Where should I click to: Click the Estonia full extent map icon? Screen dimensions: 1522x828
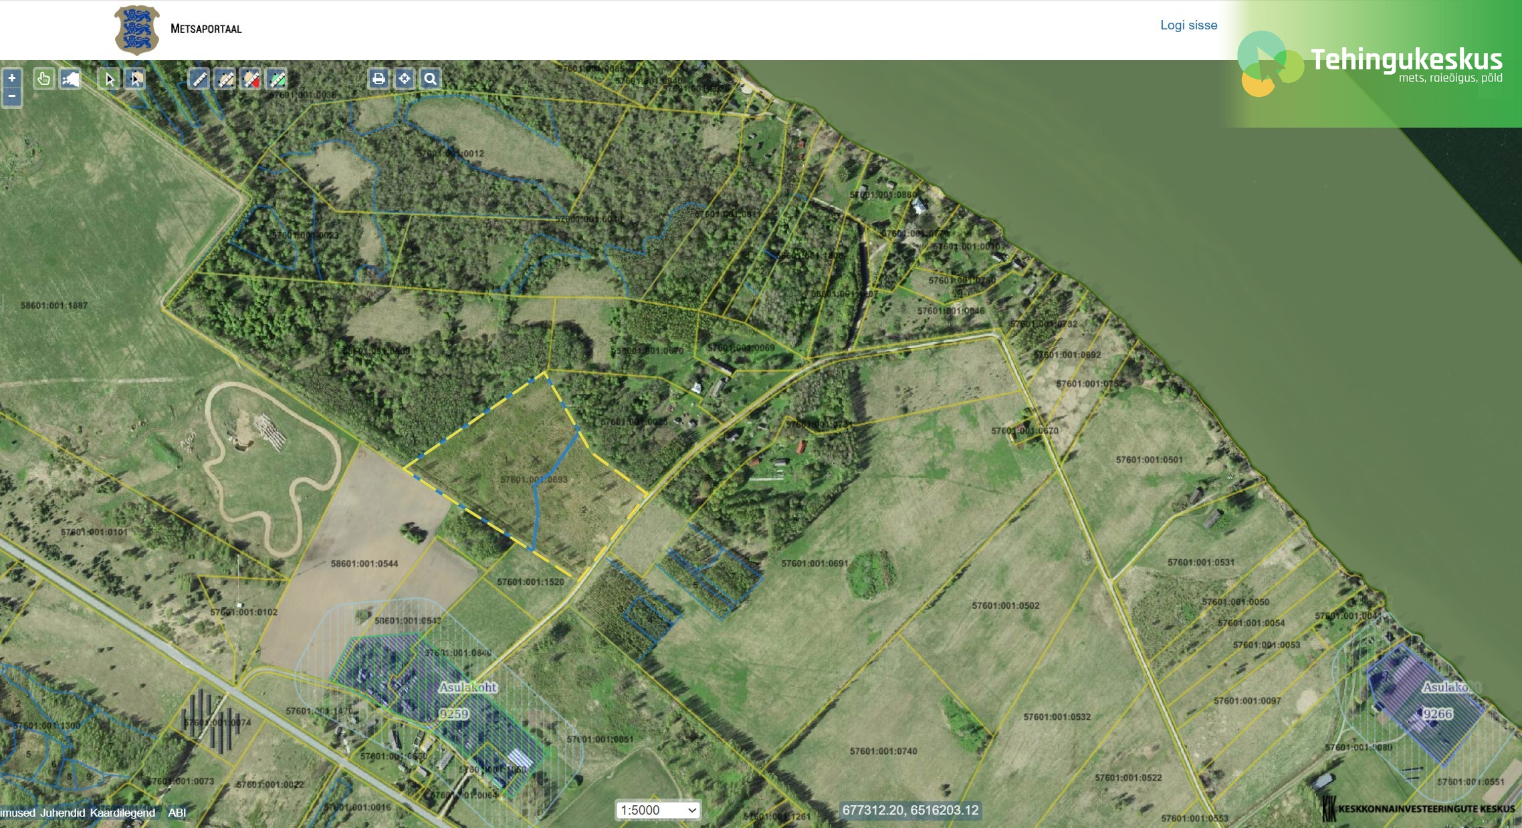click(70, 80)
